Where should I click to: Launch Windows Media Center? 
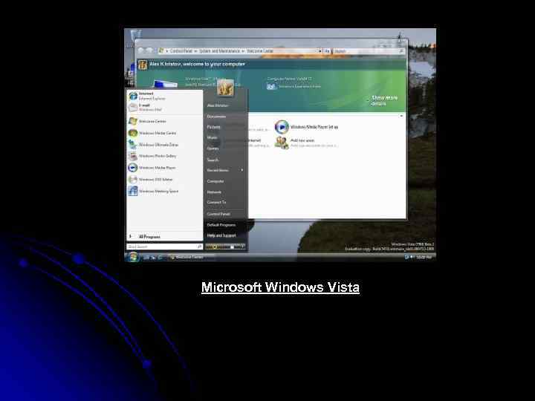(164, 133)
